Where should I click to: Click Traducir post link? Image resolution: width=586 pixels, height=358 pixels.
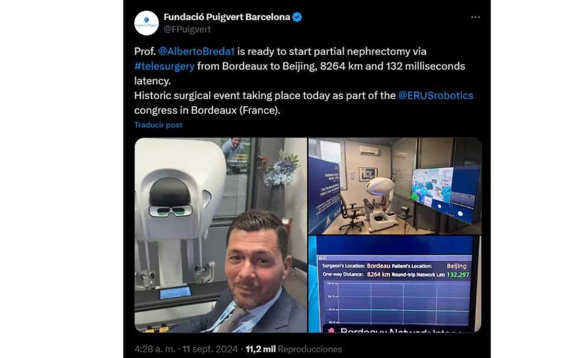point(158,125)
